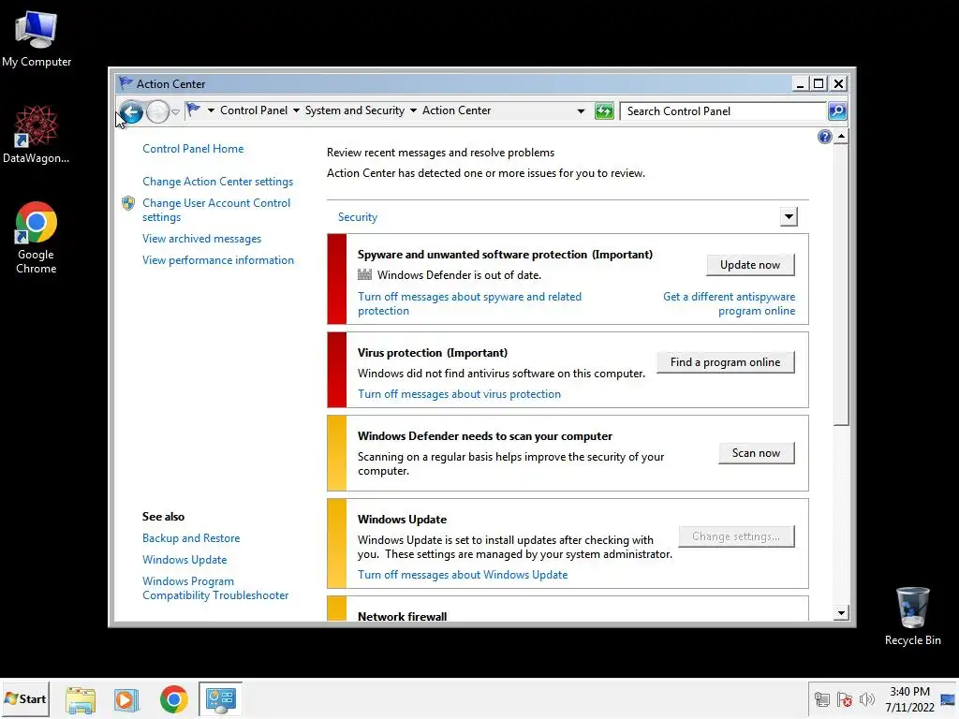The image size is (959, 719).
Task: Refresh the page with green arrows icon
Action: point(604,111)
